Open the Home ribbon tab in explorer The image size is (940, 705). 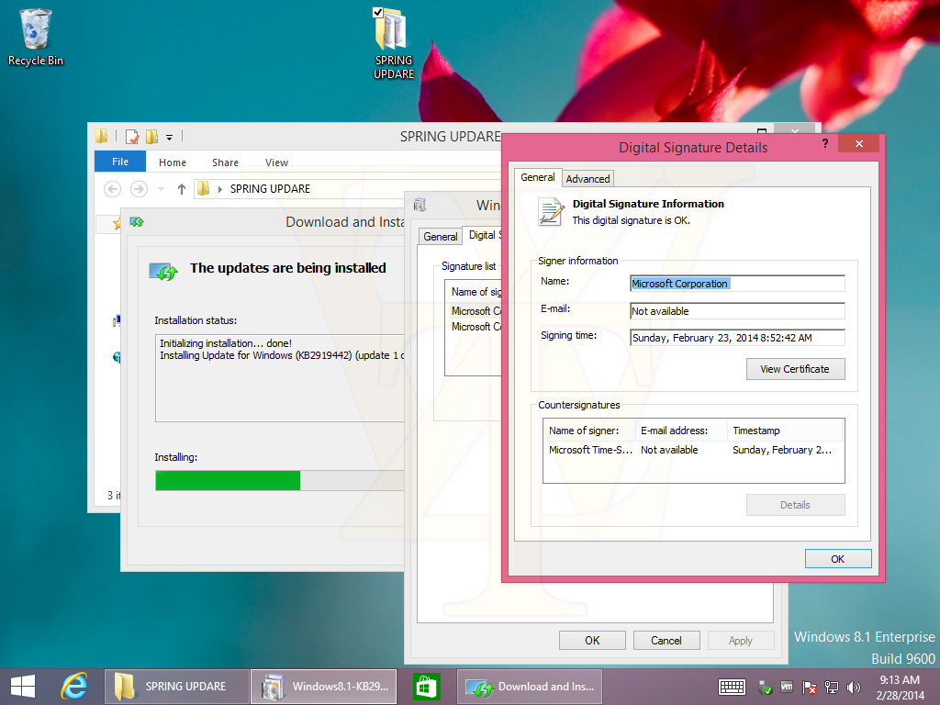point(173,162)
